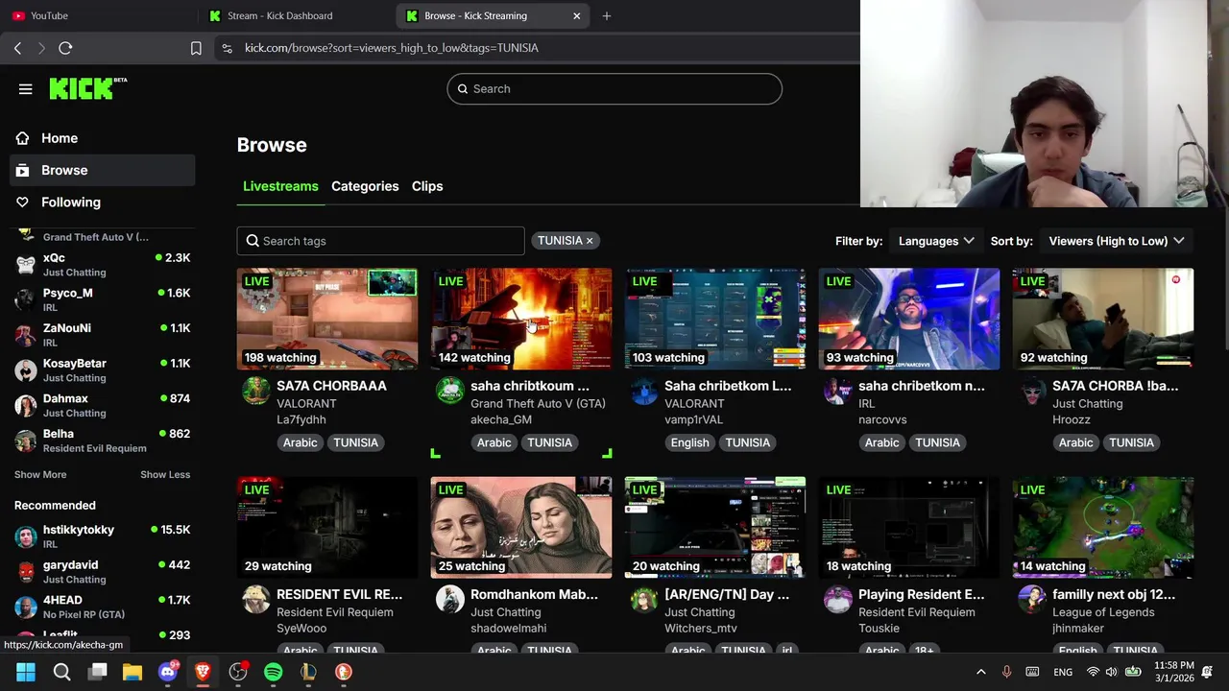Click Grand Theft Auto V (GTA) category link
1229x691 pixels.
point(538,404)
